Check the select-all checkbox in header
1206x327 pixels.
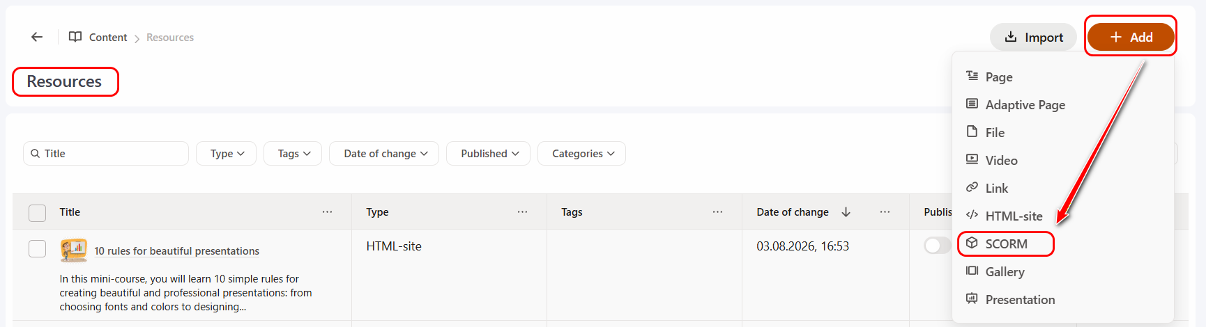click(x=37, y=212)
